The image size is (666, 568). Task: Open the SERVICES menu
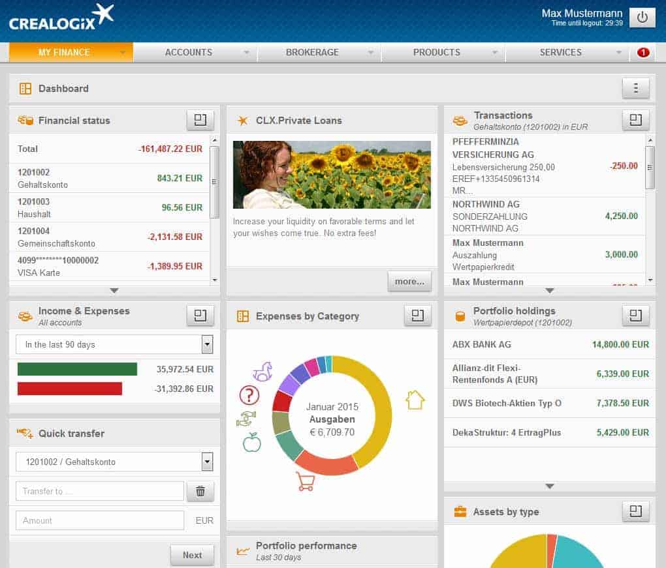[567, 52]
